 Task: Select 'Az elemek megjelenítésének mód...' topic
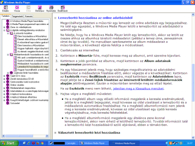click(33, 51)
